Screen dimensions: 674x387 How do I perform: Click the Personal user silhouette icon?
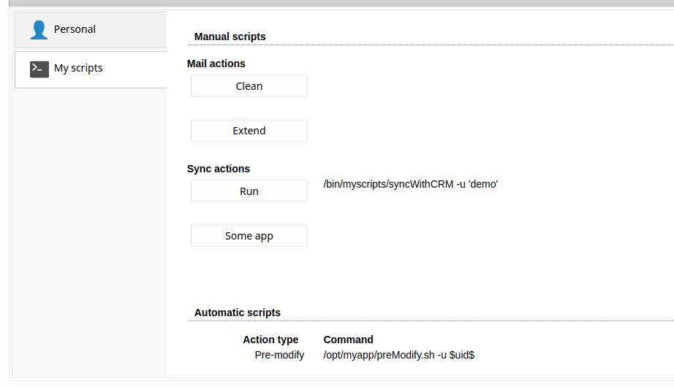click(x=39, y=30)
